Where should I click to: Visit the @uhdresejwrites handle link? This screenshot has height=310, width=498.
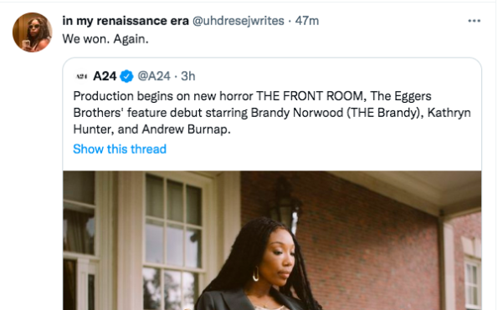(x=239, y=21)
